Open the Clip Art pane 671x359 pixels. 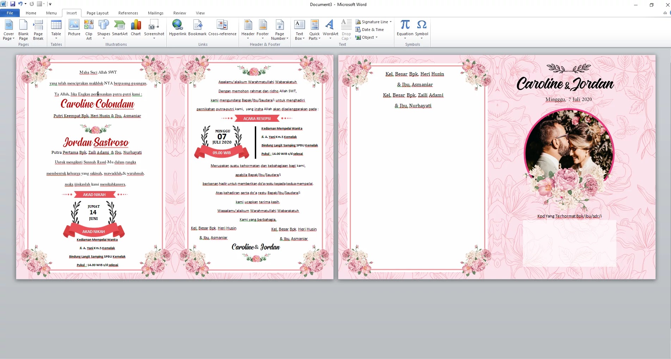(x=89, y=30)
